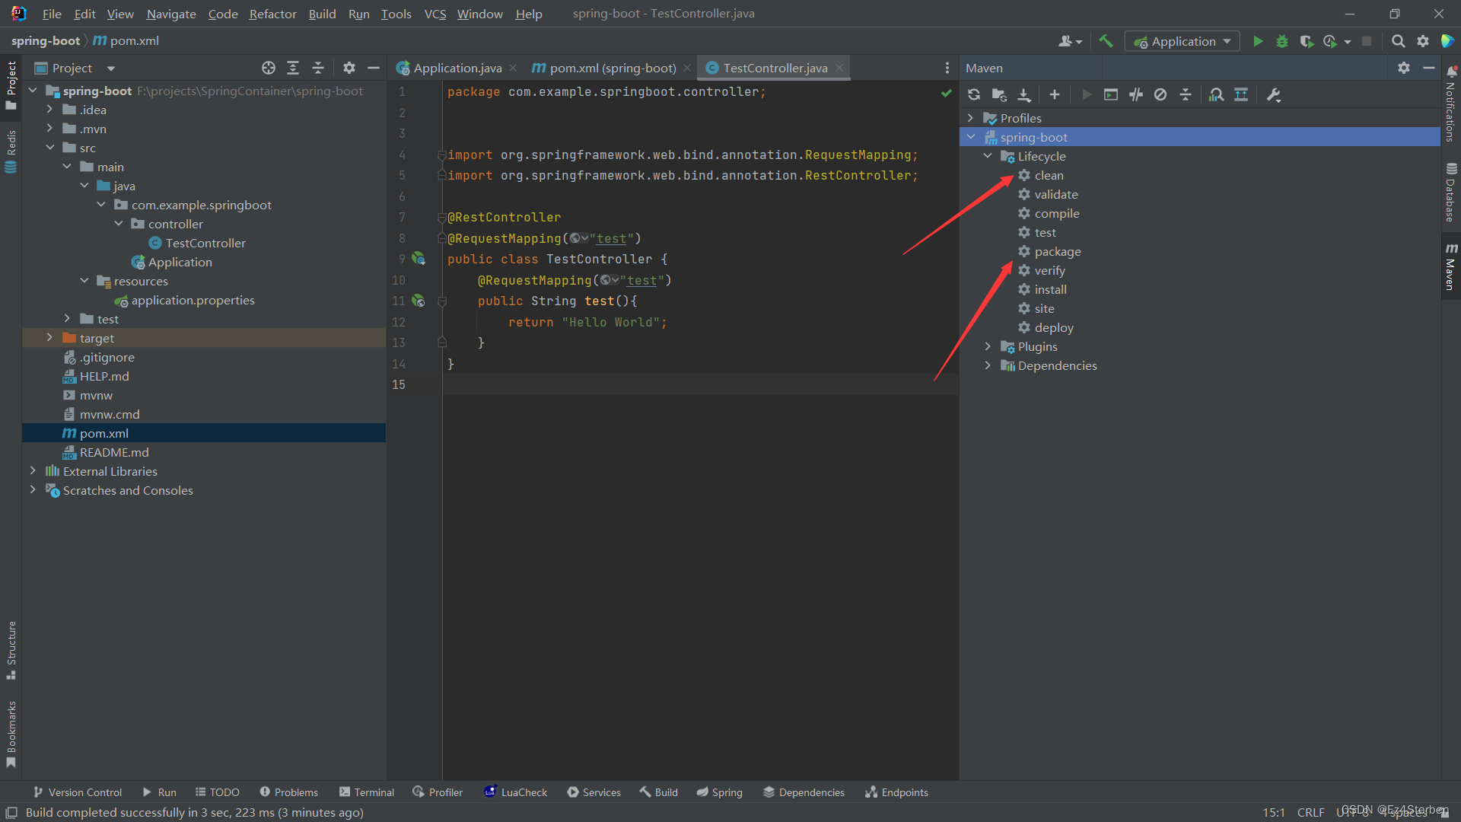Select application.properties file
This screenshot has width=1461, height=822.
pos(193,300)
